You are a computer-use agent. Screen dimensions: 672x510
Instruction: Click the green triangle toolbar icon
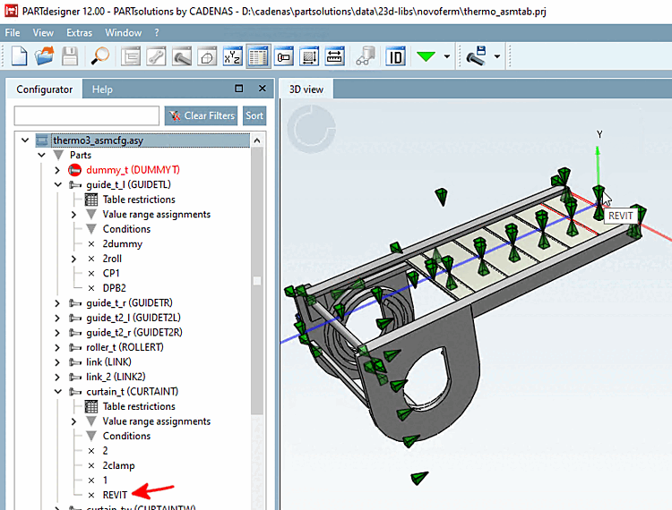click(x=426, y=56)
